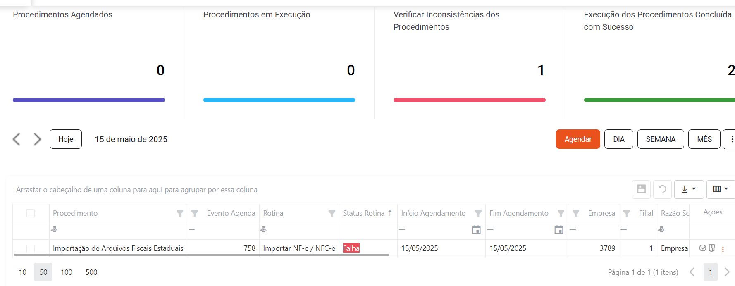Viewport: 735px width, 286px height.
Task: Click the undo/revert icon in grid toolbar
Action: tap(662, 189)
